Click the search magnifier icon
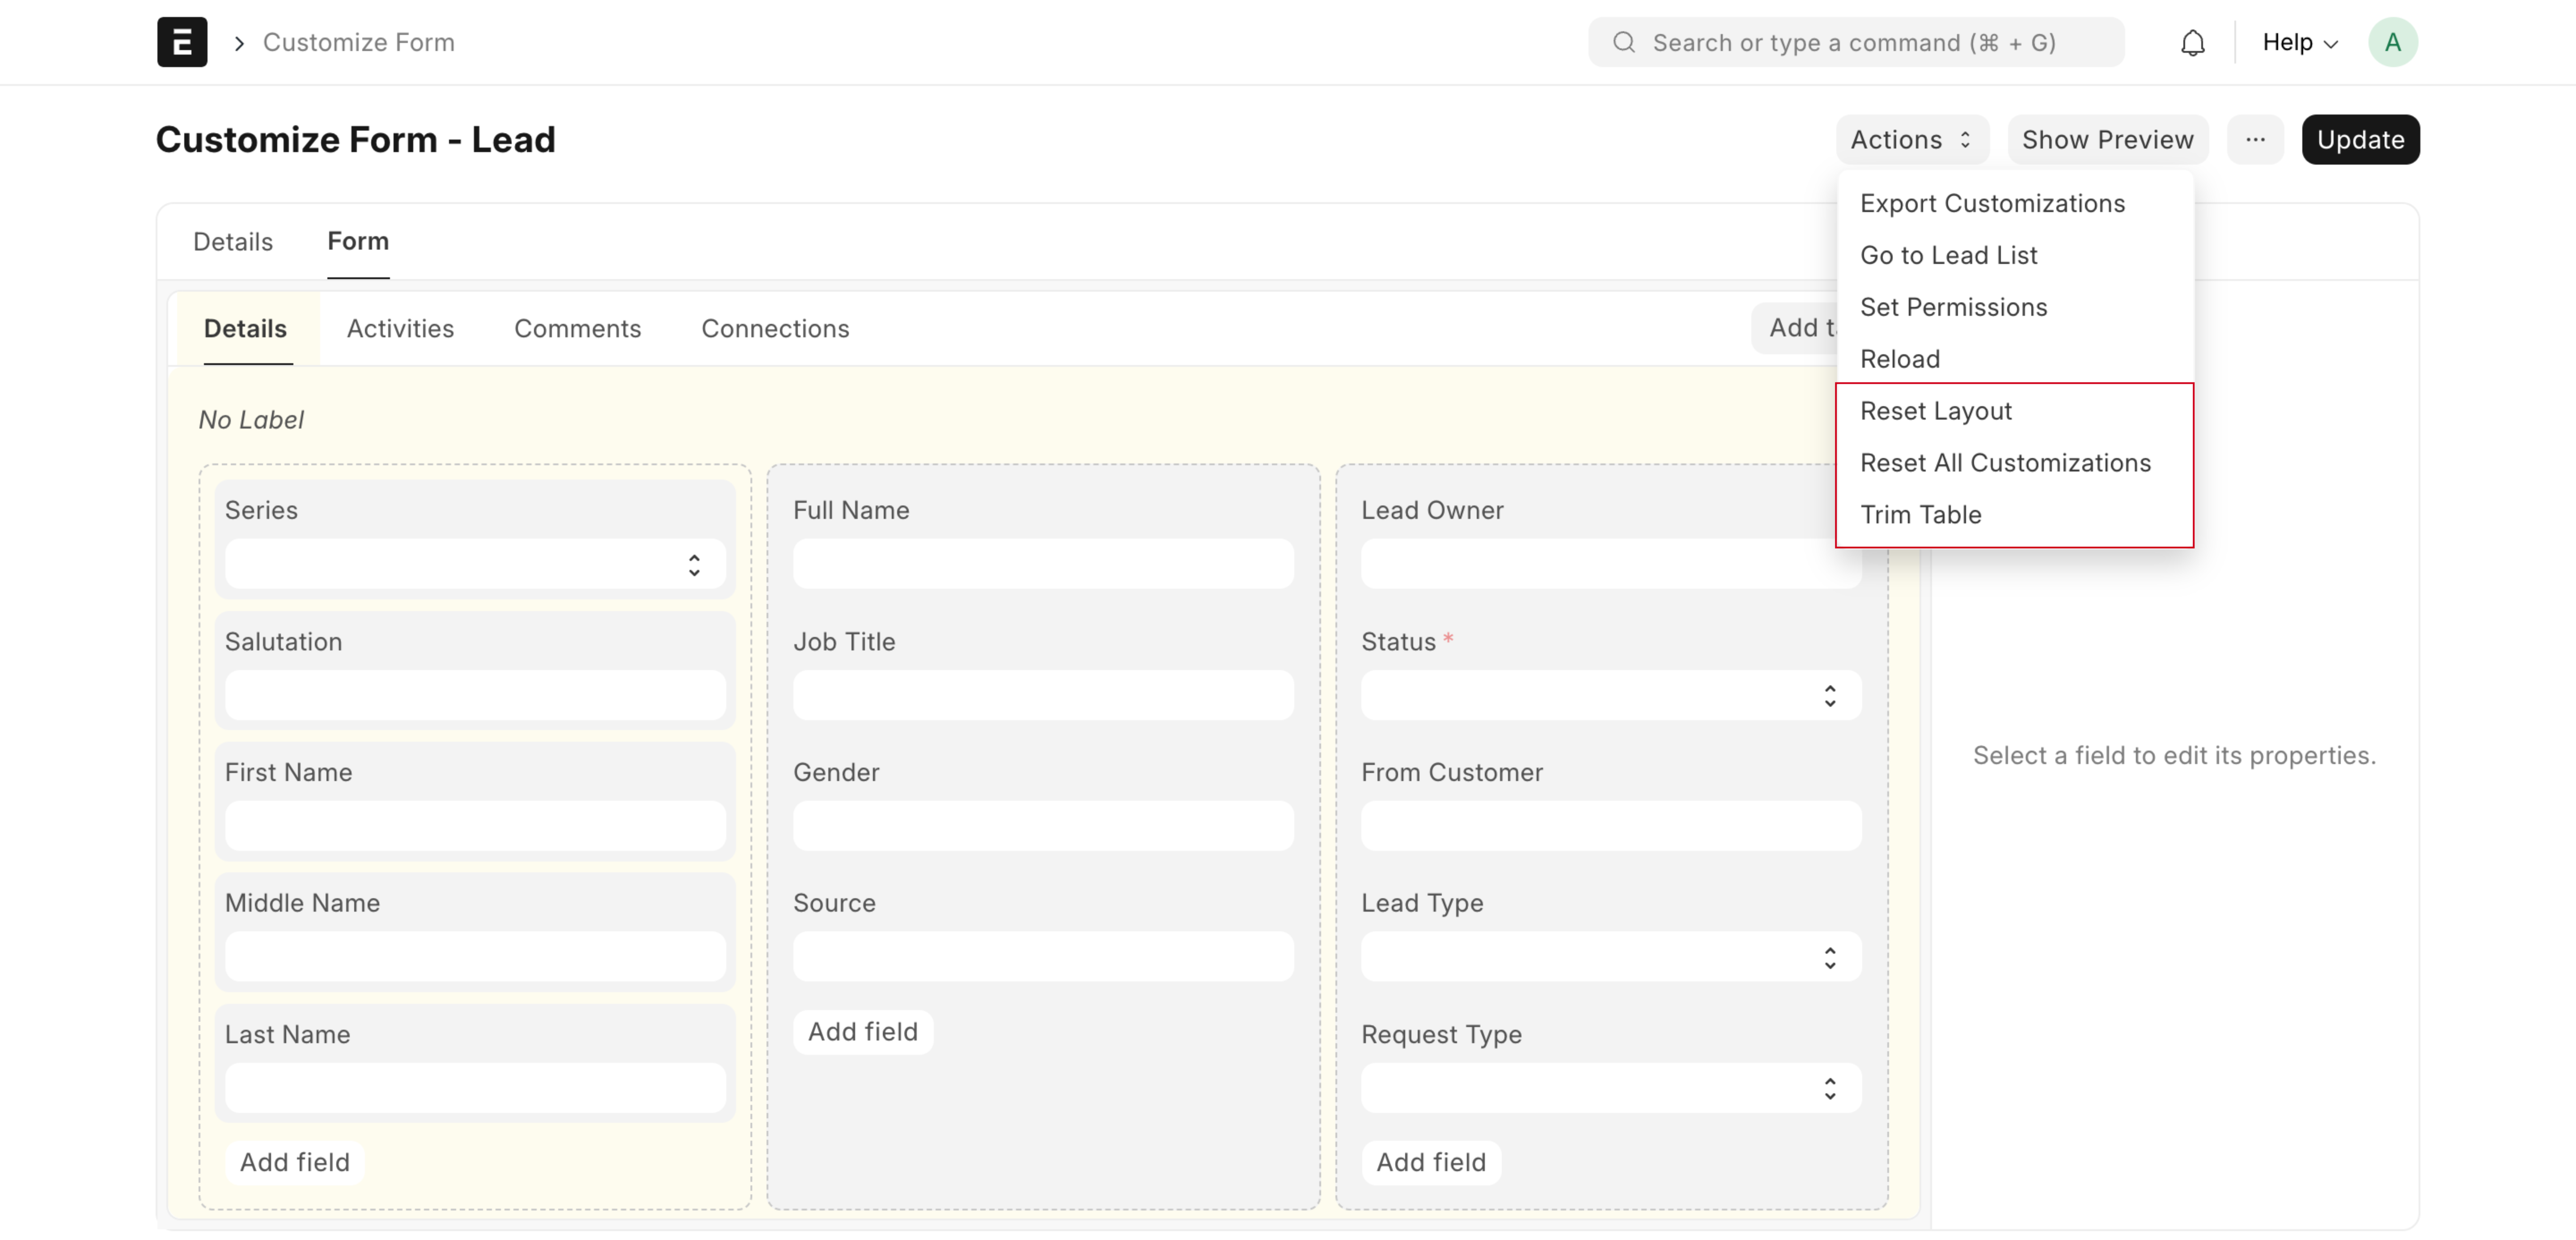 (1624, 43)
